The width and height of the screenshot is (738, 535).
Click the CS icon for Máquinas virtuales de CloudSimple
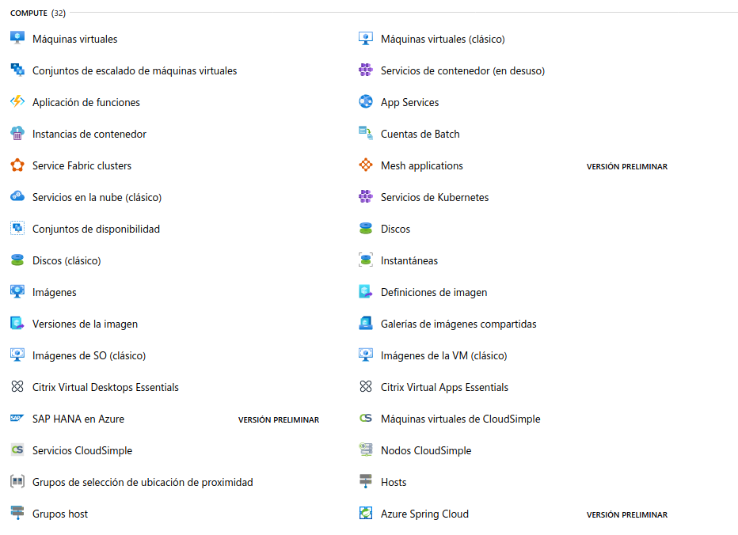[x=366, y=418]
